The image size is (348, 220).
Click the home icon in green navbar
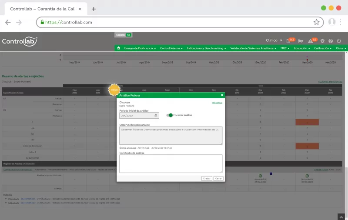118,48
